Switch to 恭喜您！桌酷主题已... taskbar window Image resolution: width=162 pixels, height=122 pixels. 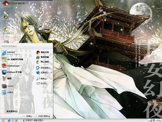(x=34, y=120)
